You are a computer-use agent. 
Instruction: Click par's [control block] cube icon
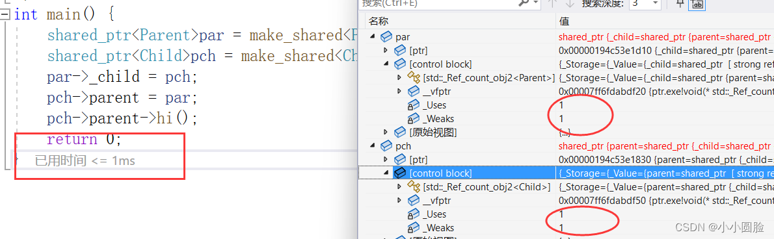[x=400, y=64]
